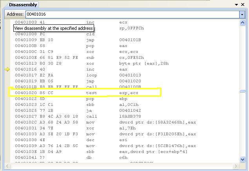Select line 0040102C mov ds:[58A32468h],eax

coord(105,122)
